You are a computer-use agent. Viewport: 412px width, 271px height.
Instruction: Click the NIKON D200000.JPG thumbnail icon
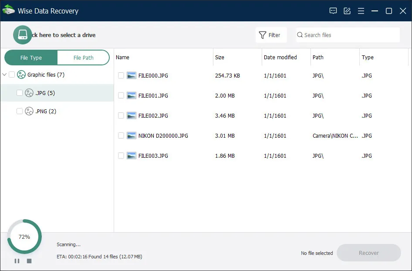point(132,135)
